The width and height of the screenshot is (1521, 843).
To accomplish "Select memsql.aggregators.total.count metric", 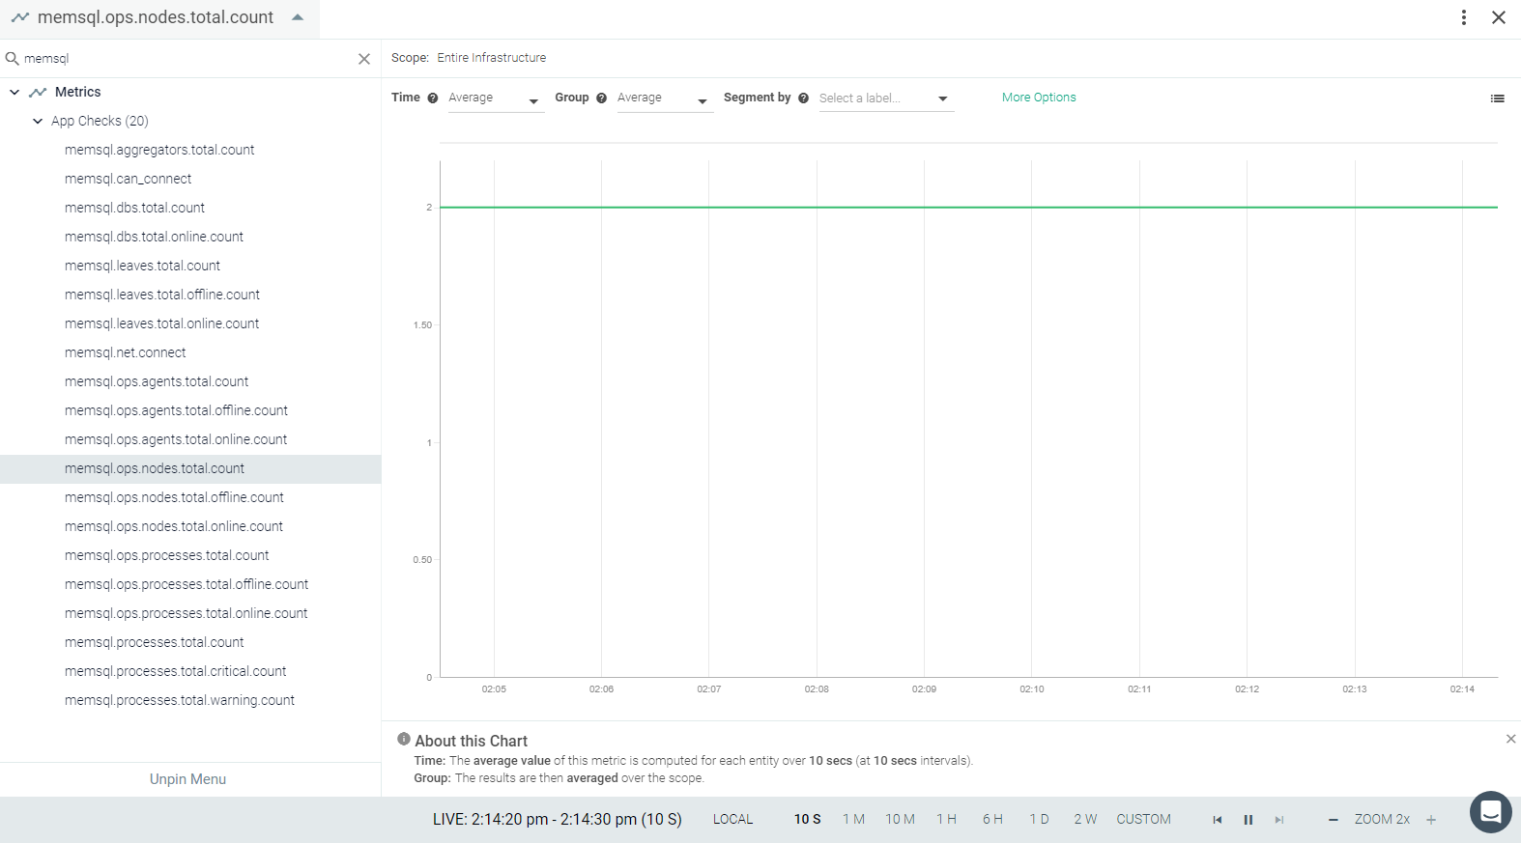I will click(159, 150).
